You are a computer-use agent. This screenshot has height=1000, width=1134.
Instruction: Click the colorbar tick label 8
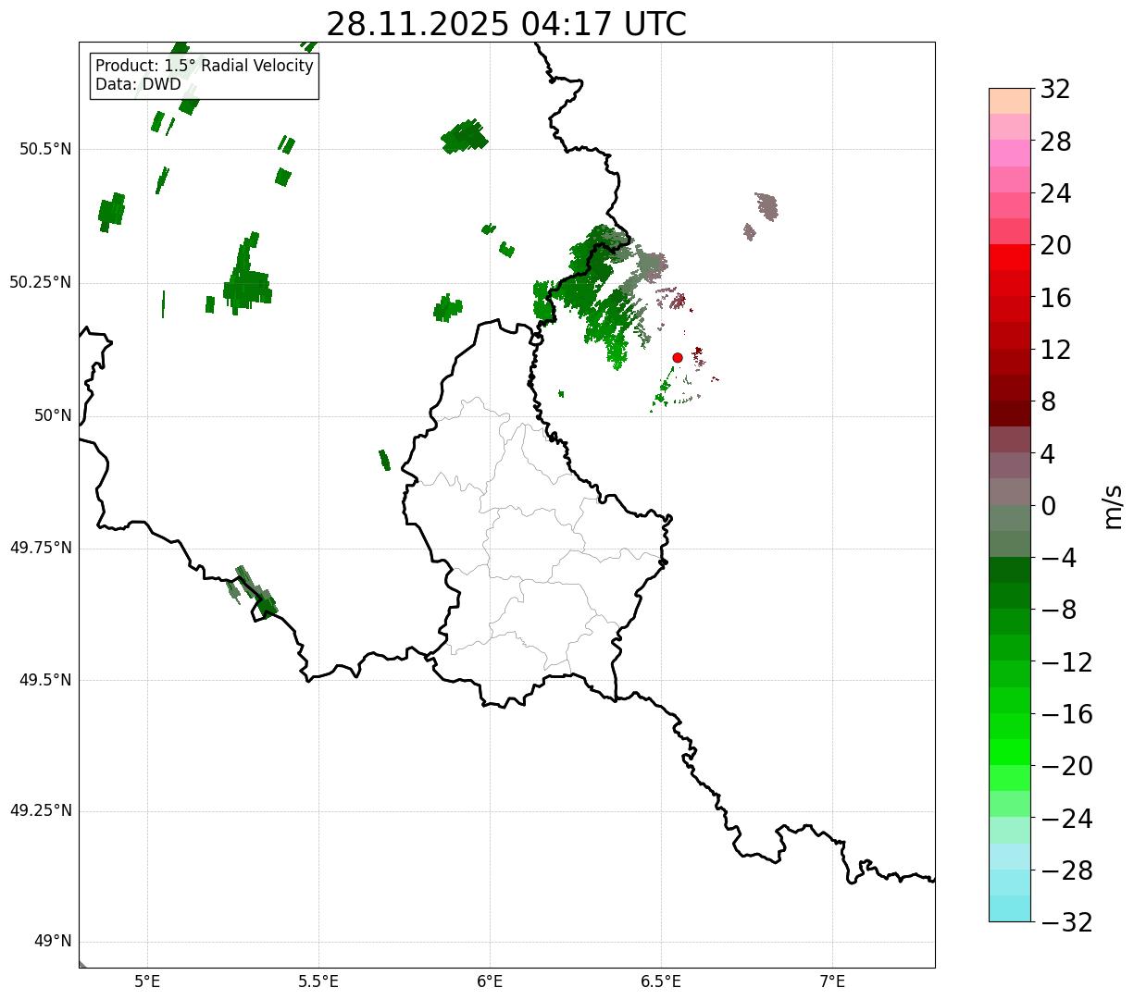pos(1048,402)
